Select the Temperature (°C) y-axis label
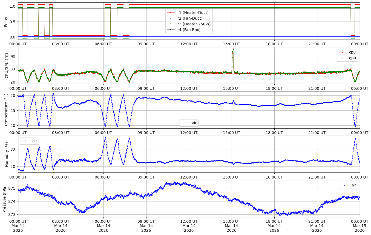371x235 pixels. (x=6, y=110)
